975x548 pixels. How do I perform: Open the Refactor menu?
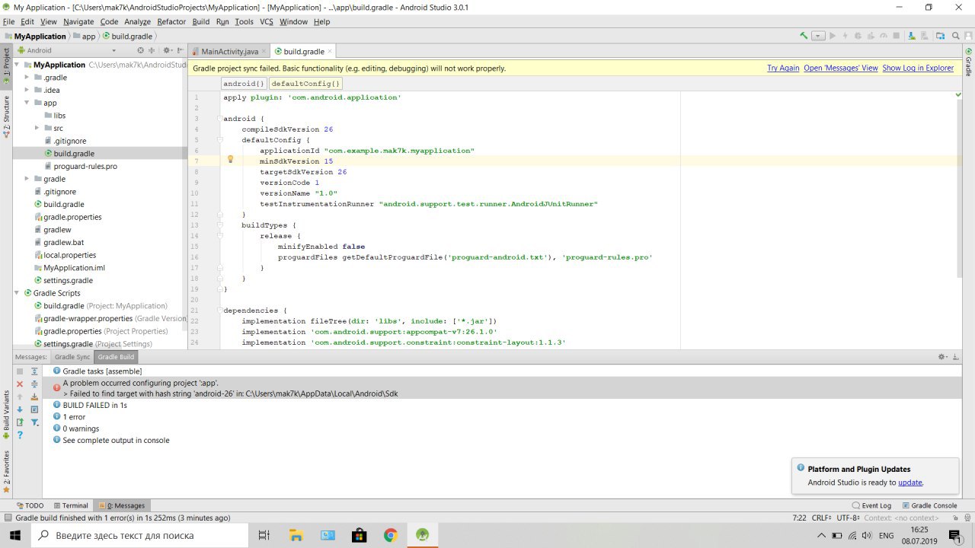click(171, 21)
